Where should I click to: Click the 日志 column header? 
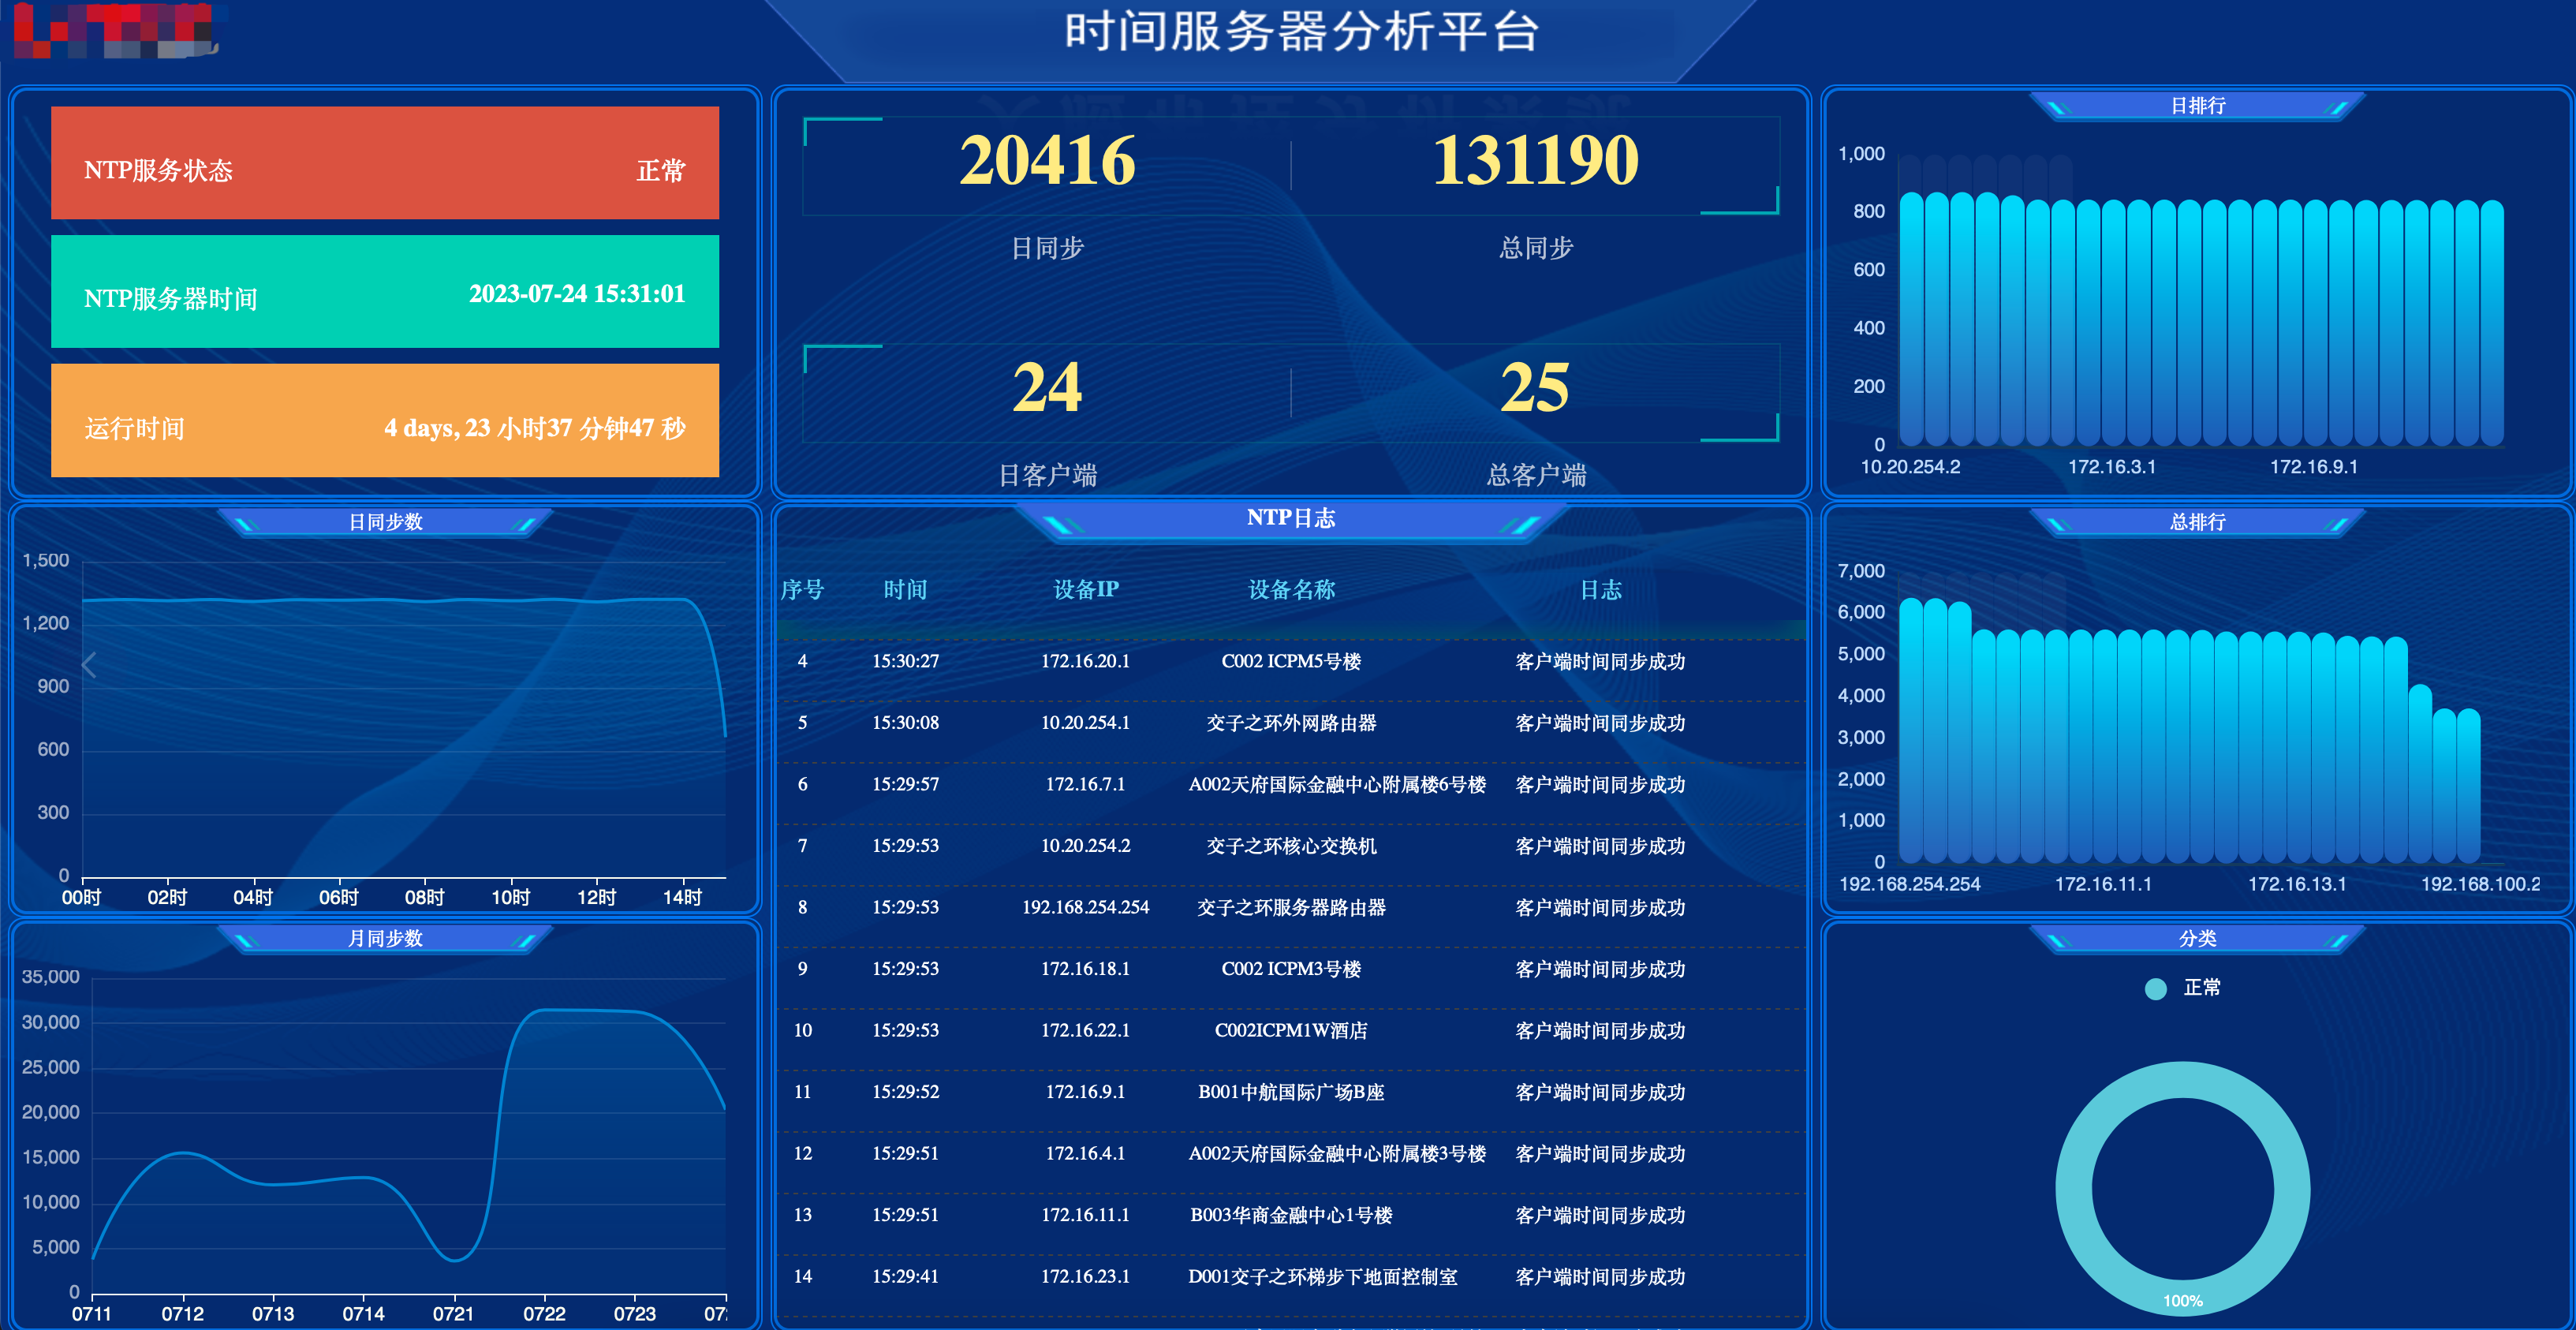tap(1600, 590)
